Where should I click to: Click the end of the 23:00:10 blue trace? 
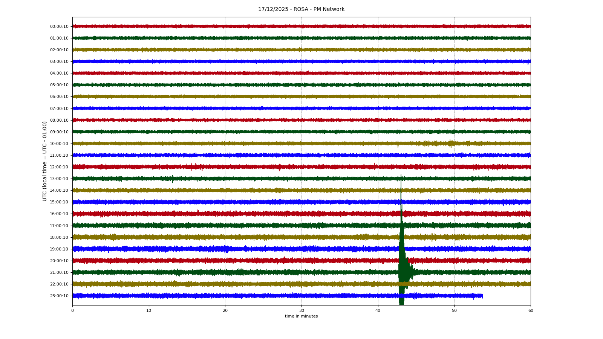point(482,296)
